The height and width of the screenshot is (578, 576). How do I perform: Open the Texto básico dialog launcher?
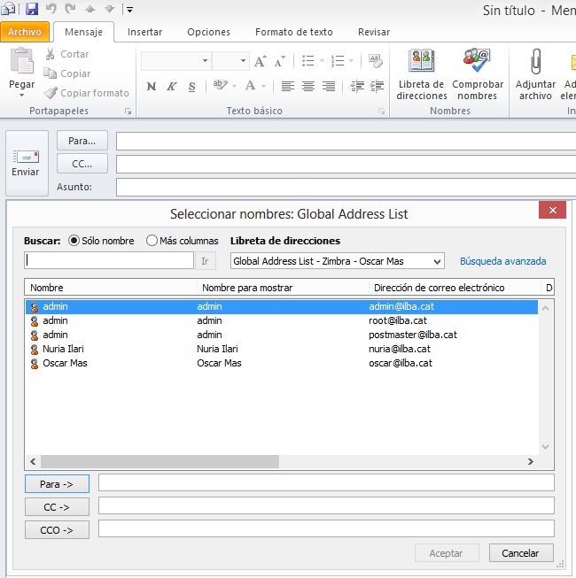tap(382, 112)
